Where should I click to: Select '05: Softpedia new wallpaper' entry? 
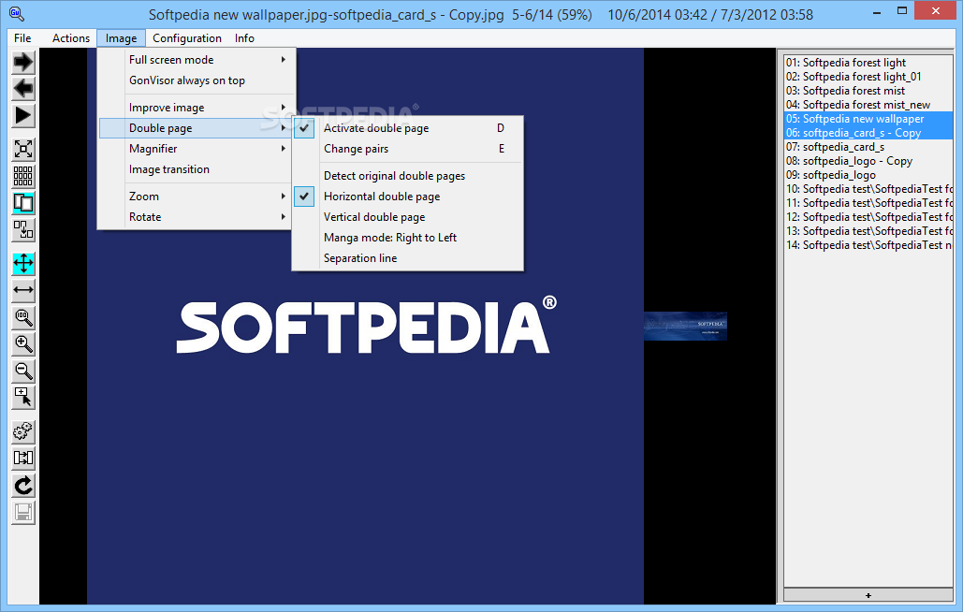point(868,119)
